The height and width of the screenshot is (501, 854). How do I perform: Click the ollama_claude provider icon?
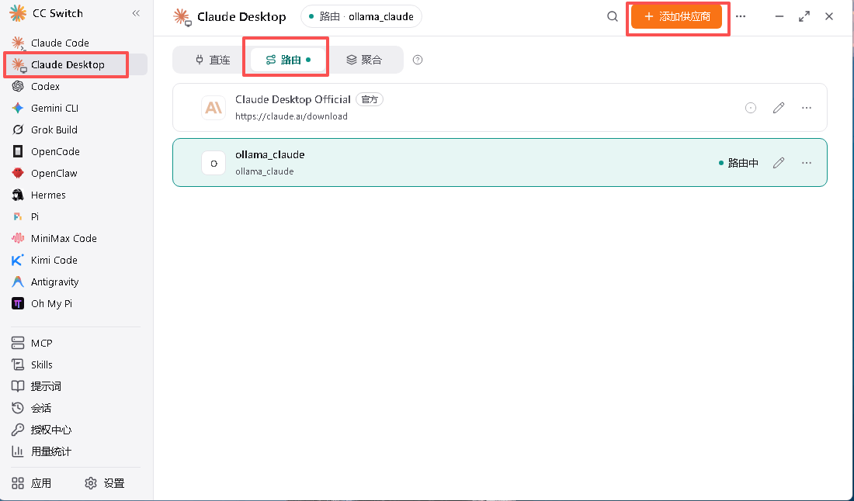point(213,163)
